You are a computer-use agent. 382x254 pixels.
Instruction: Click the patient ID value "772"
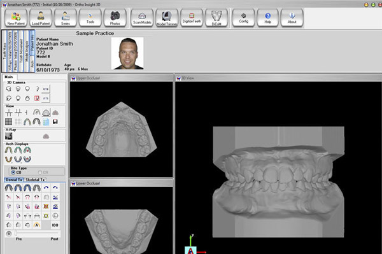click(x=41, y=52)
